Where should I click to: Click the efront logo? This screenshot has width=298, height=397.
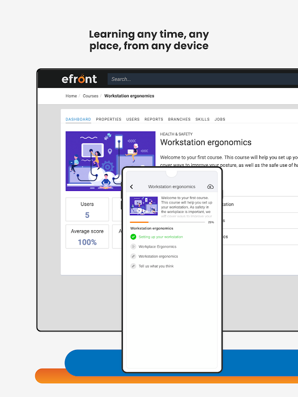(x=79, y=79)
